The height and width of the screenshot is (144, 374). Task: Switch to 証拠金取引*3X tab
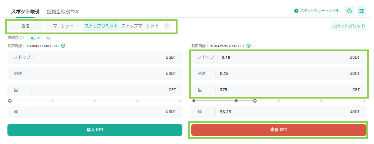coord(63,11)
